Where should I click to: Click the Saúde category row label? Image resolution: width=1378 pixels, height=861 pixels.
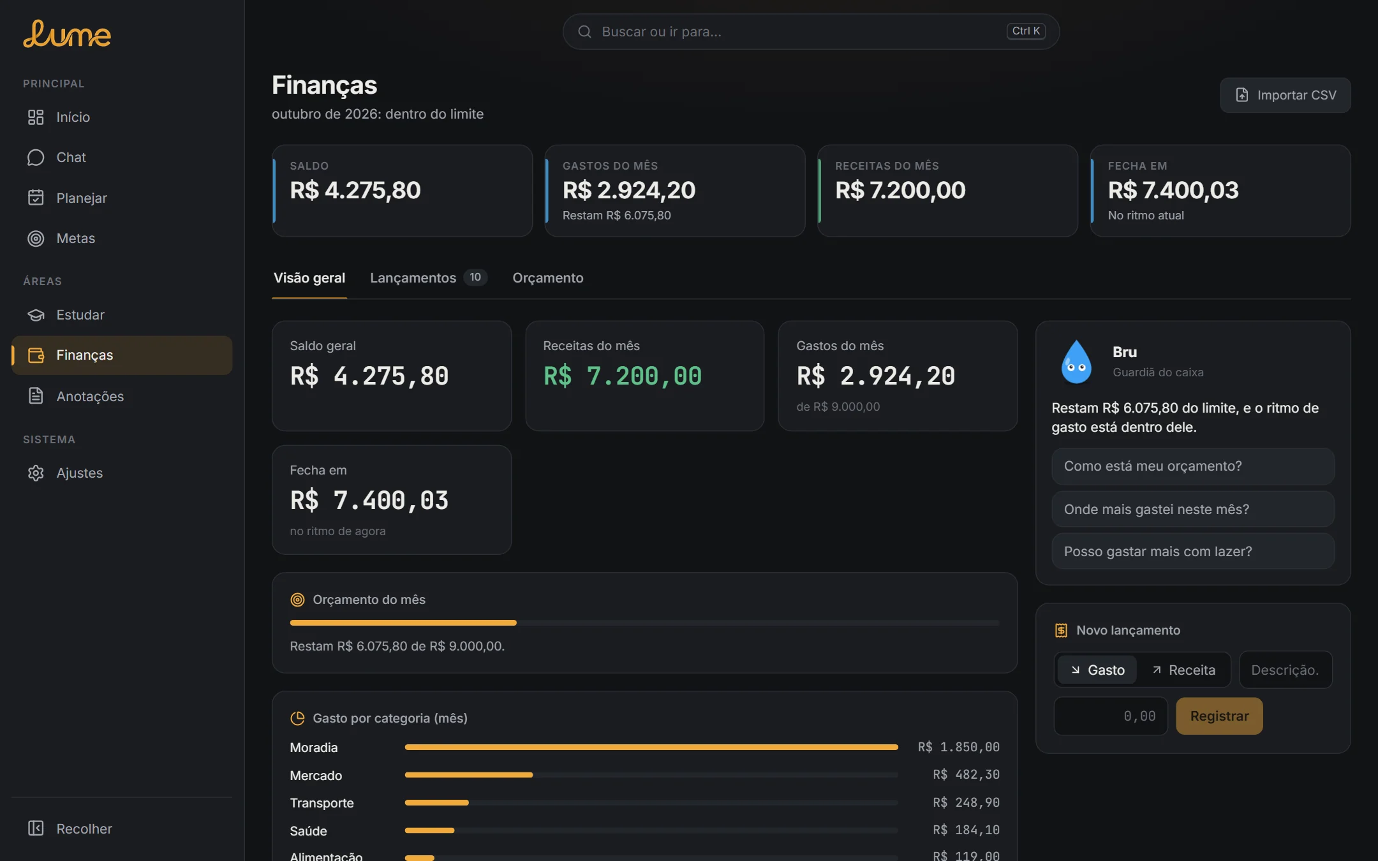[x=308, y=831]
